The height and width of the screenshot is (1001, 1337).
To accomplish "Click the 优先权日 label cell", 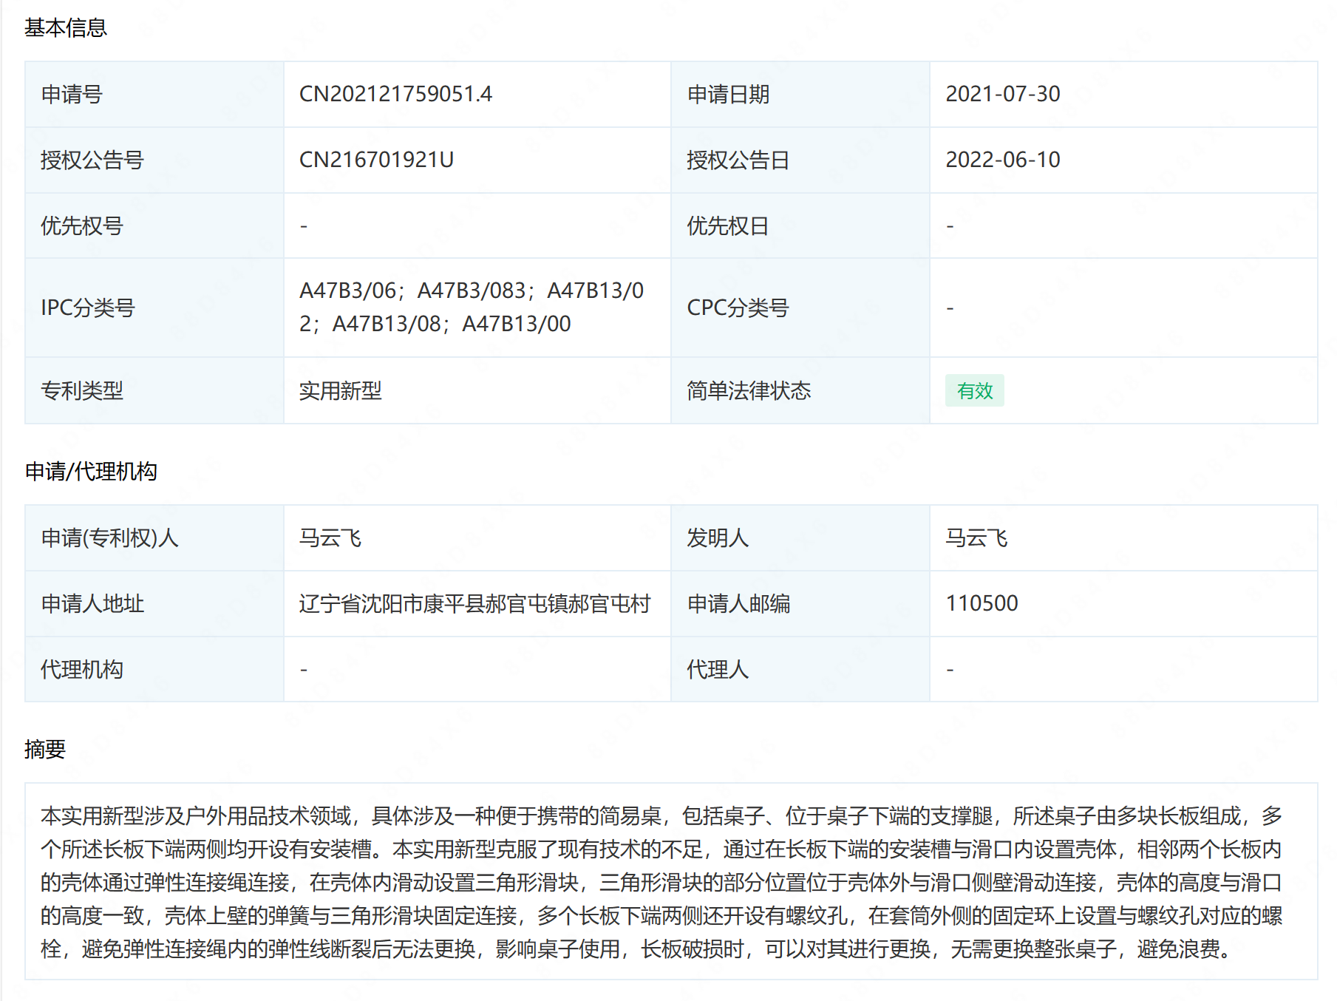I will coord(800,225).
